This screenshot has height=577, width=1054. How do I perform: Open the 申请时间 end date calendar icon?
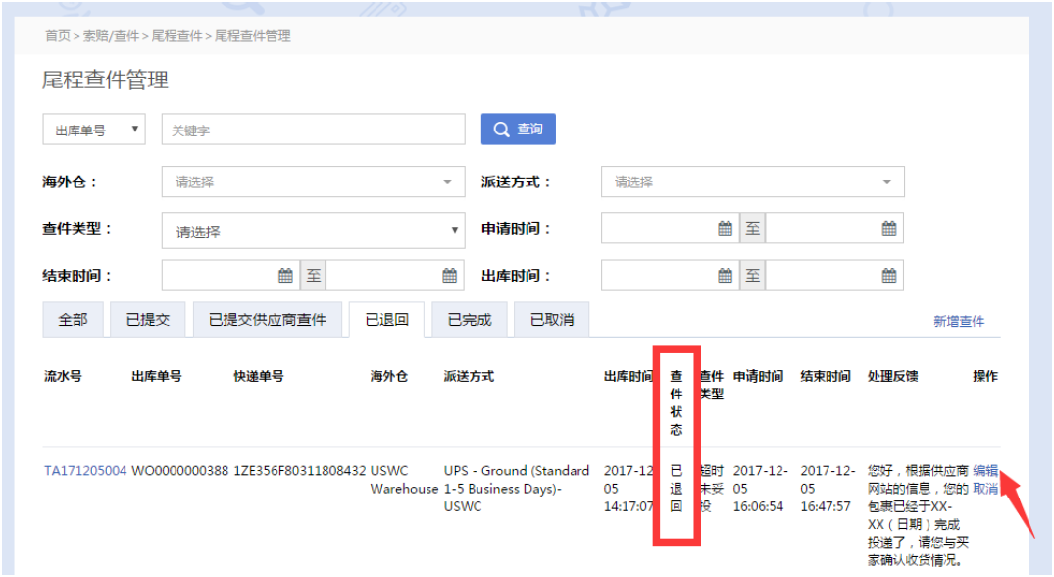tap(888, 228)
